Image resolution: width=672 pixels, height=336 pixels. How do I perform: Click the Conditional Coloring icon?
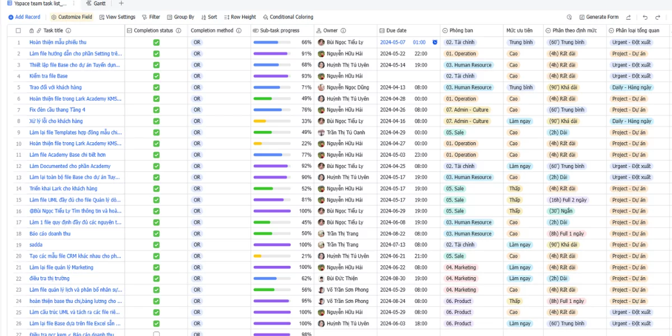click(x=265, y=17)
